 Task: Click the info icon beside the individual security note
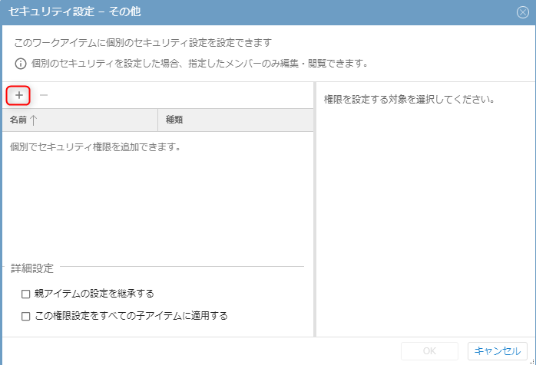click(x=21, y=64)
